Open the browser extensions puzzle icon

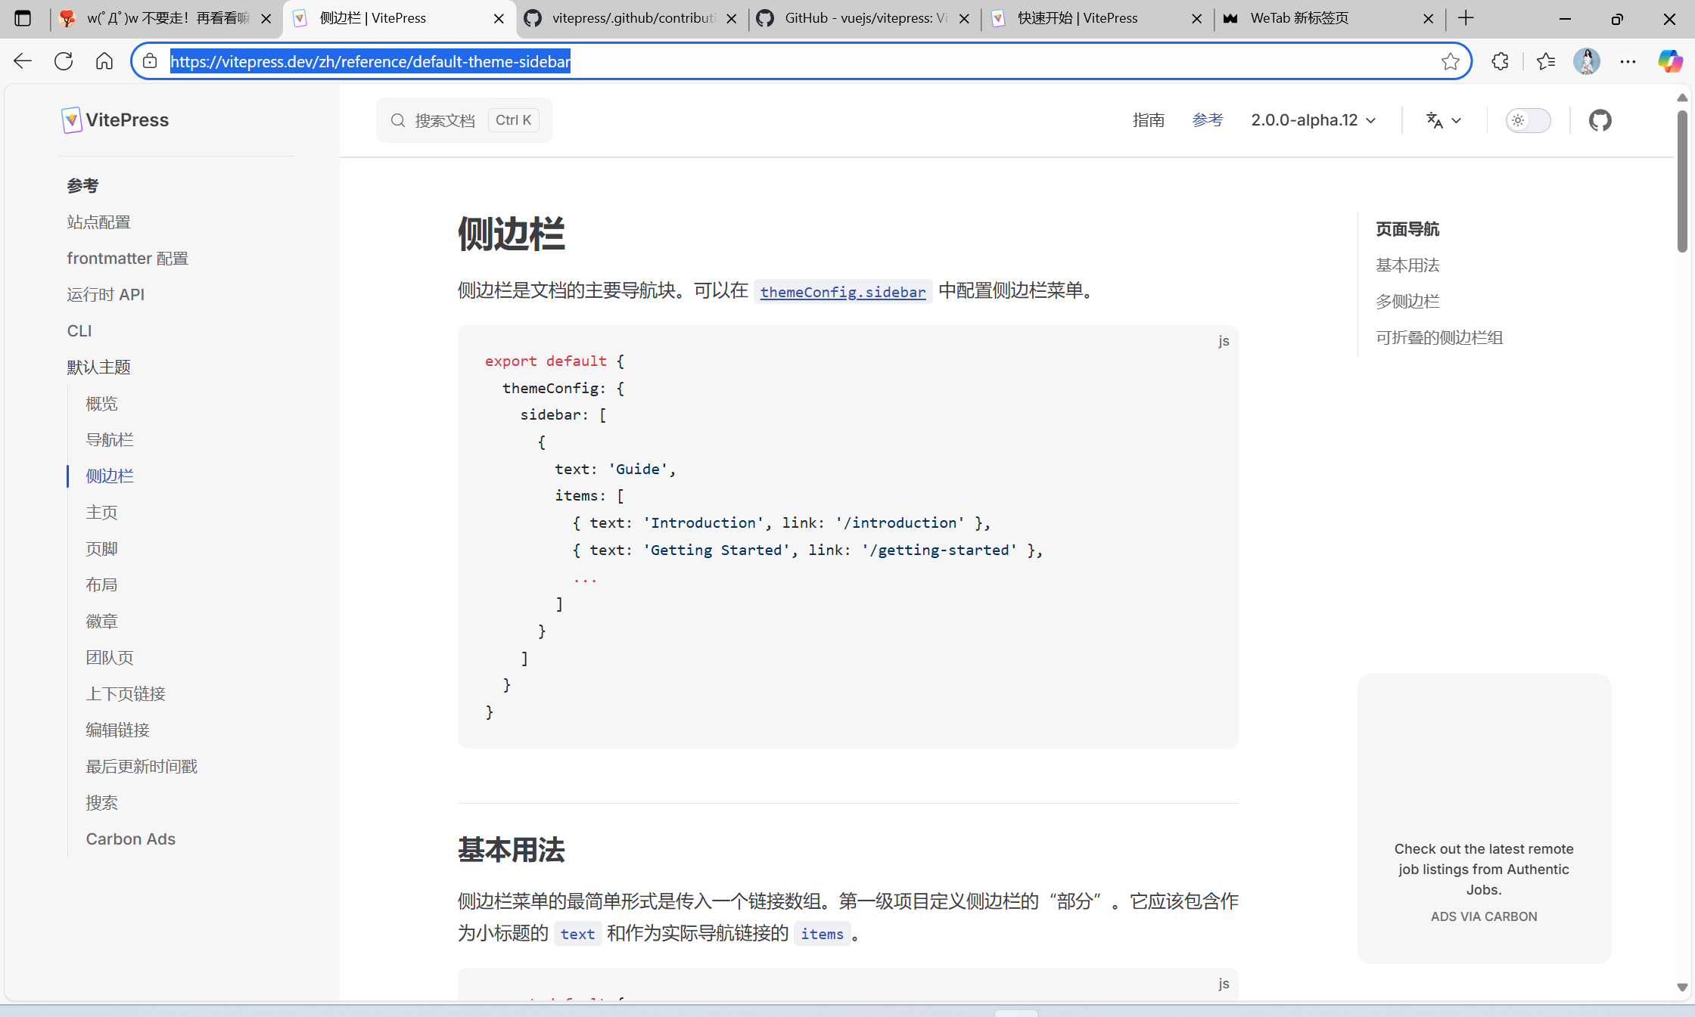1500,61
